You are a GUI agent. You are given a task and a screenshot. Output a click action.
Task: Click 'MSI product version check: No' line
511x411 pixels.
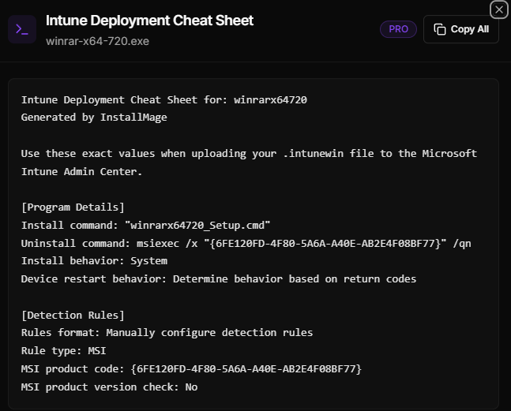point(109,387)
